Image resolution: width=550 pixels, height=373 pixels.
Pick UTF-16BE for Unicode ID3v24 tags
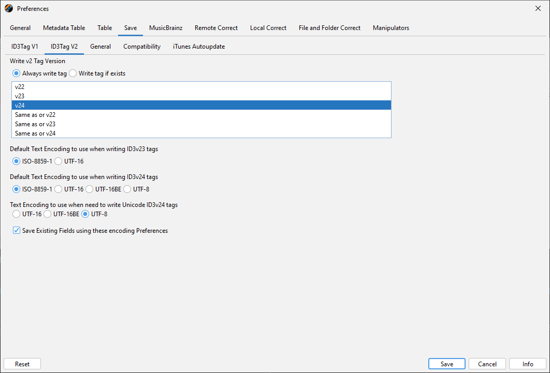[x=48, y=214]
